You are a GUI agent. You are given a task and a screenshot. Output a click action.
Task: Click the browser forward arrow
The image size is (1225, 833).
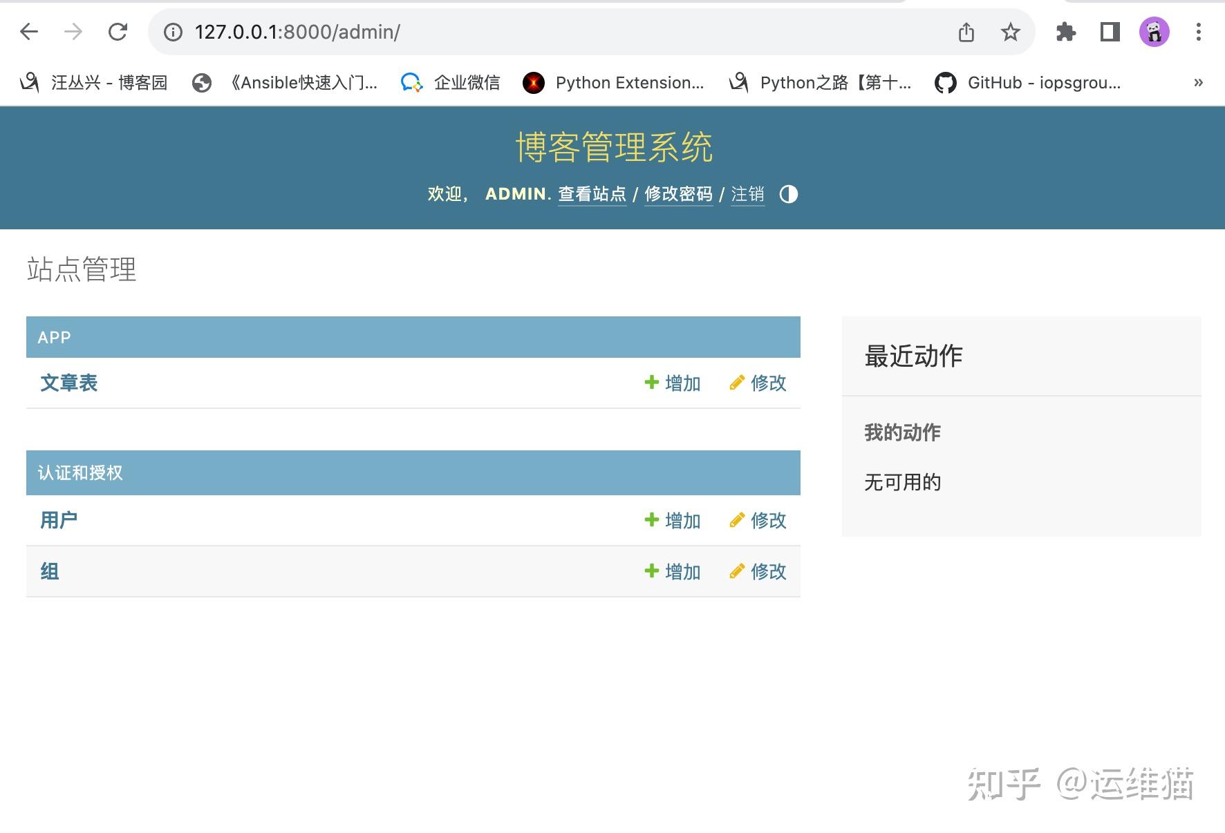(73, 32)
